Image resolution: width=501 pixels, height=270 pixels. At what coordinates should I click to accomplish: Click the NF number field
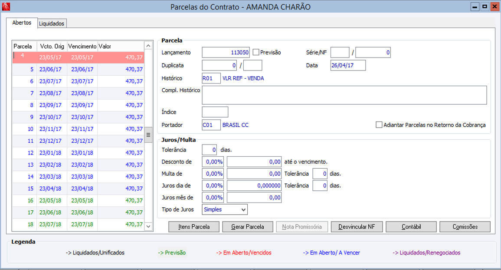click(x=373, y=52)
